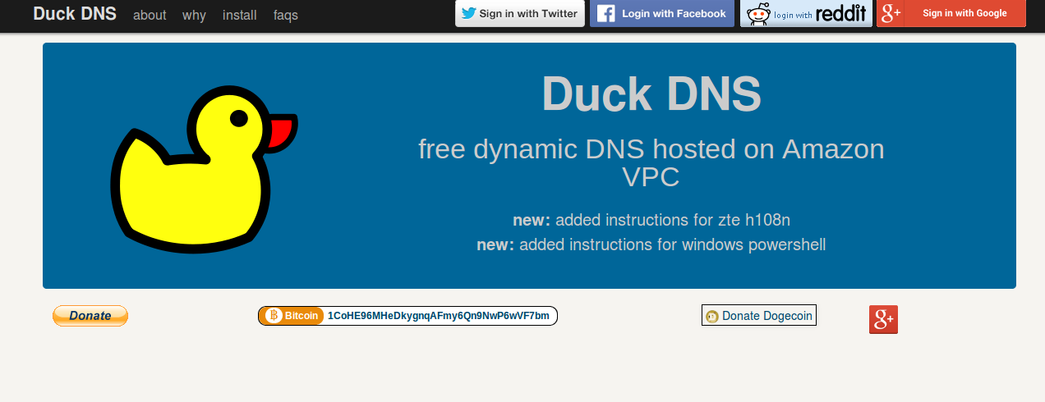Open the why page
The height and width of the screenshot is (402, 1045).
coord(194,15)
